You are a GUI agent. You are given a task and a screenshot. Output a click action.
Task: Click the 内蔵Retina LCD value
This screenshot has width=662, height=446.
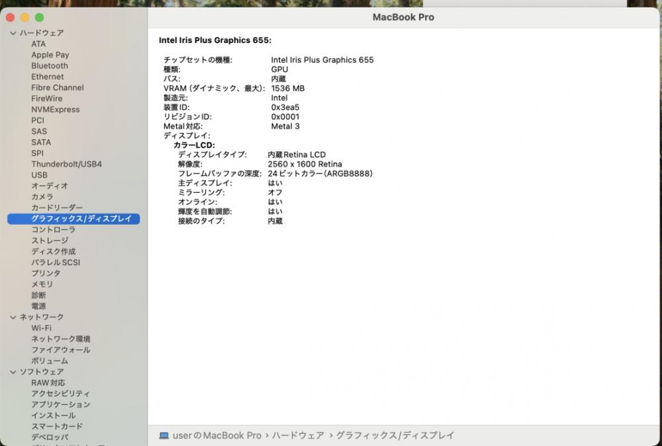pyautogui.click(x=297, y=154)
